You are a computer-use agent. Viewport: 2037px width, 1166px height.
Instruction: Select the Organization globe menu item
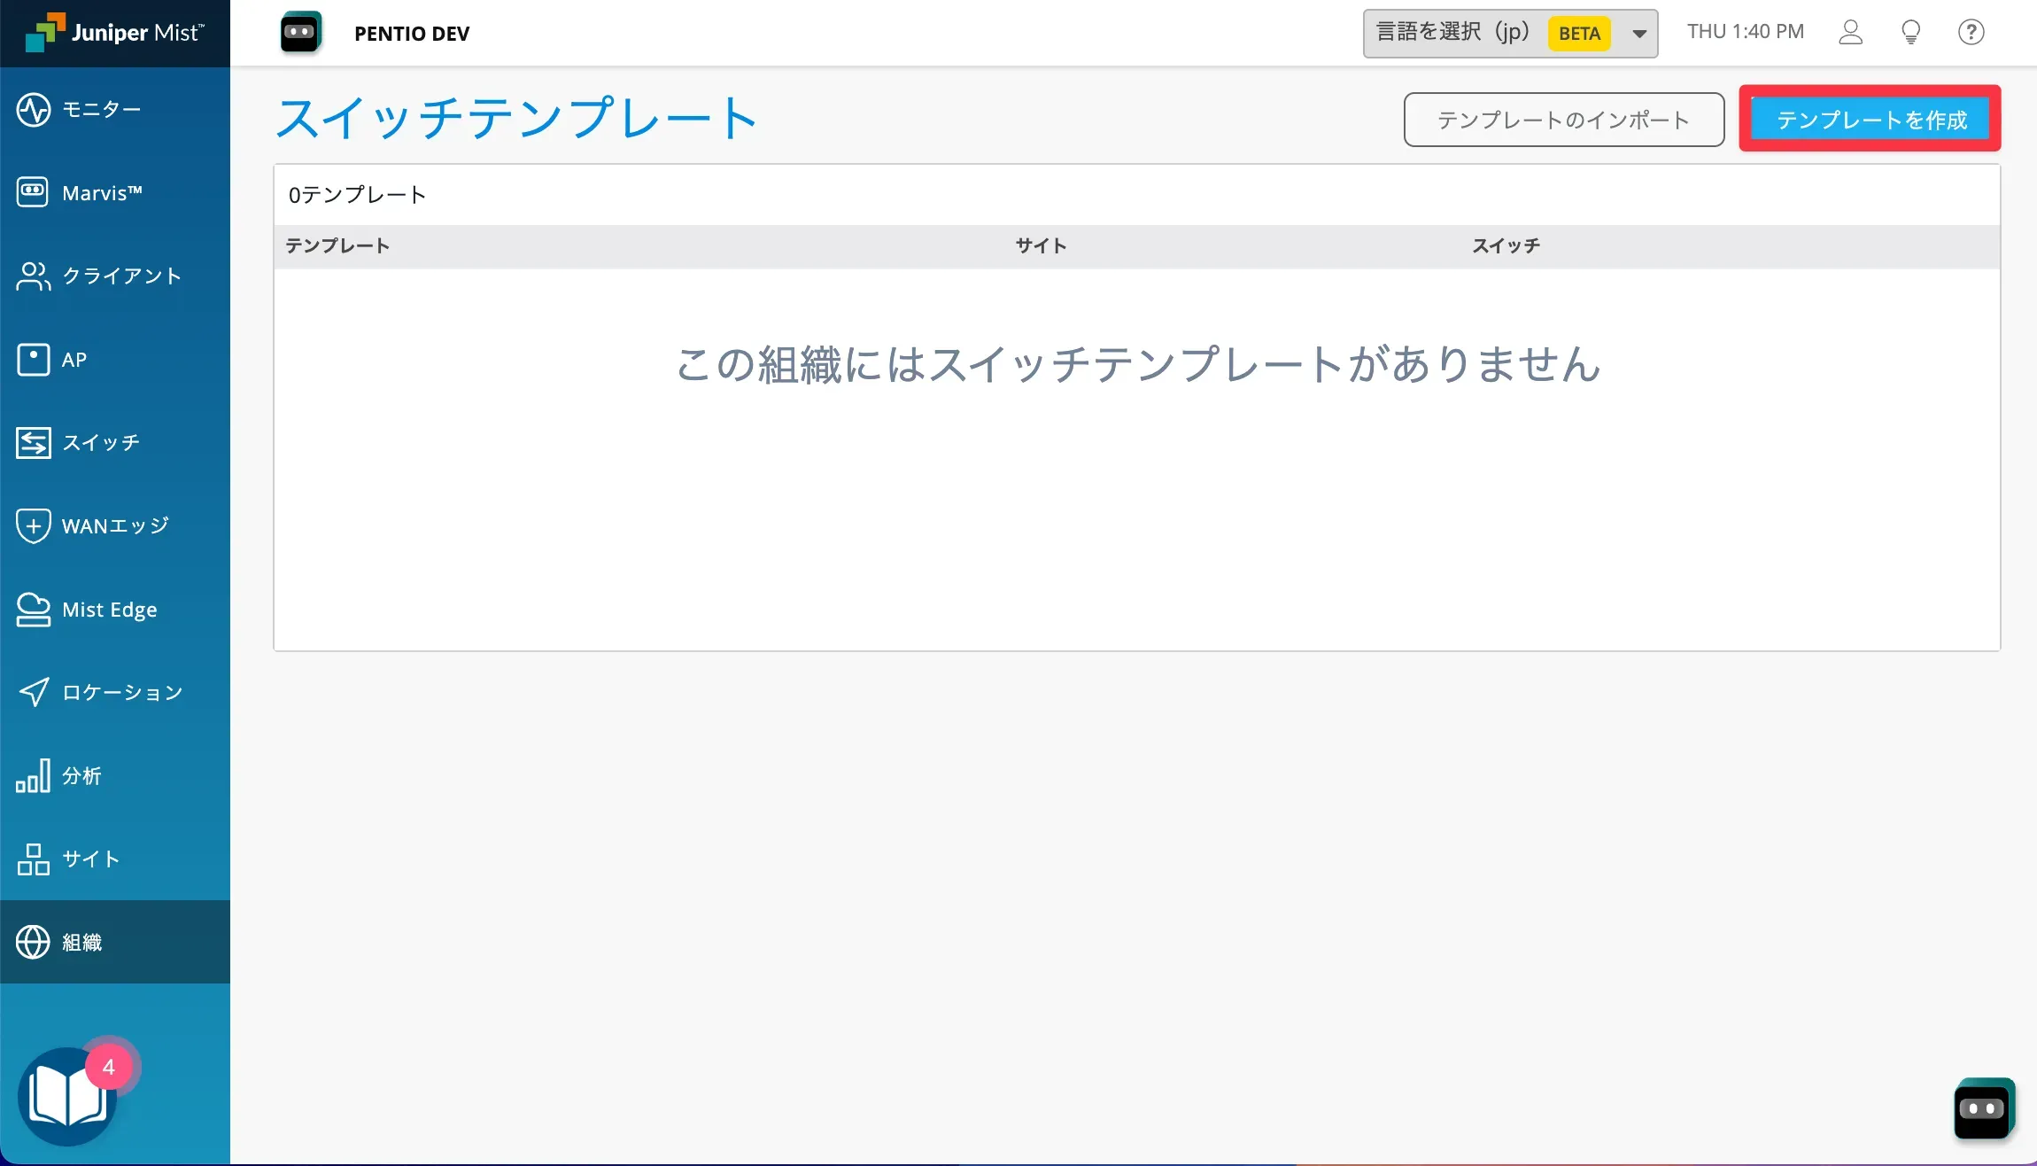click(34, 942)
